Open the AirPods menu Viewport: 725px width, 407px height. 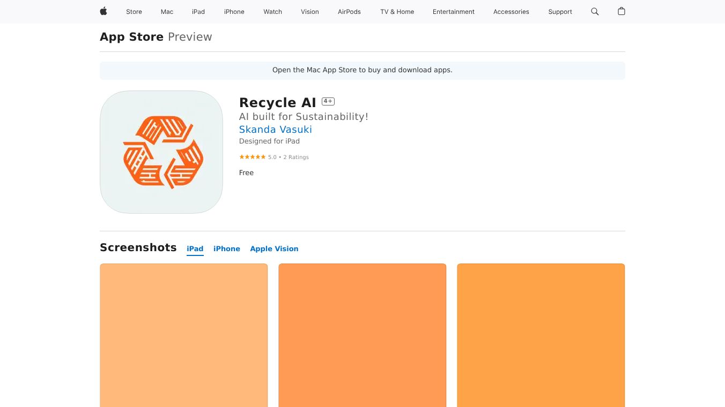coord(350,12)
